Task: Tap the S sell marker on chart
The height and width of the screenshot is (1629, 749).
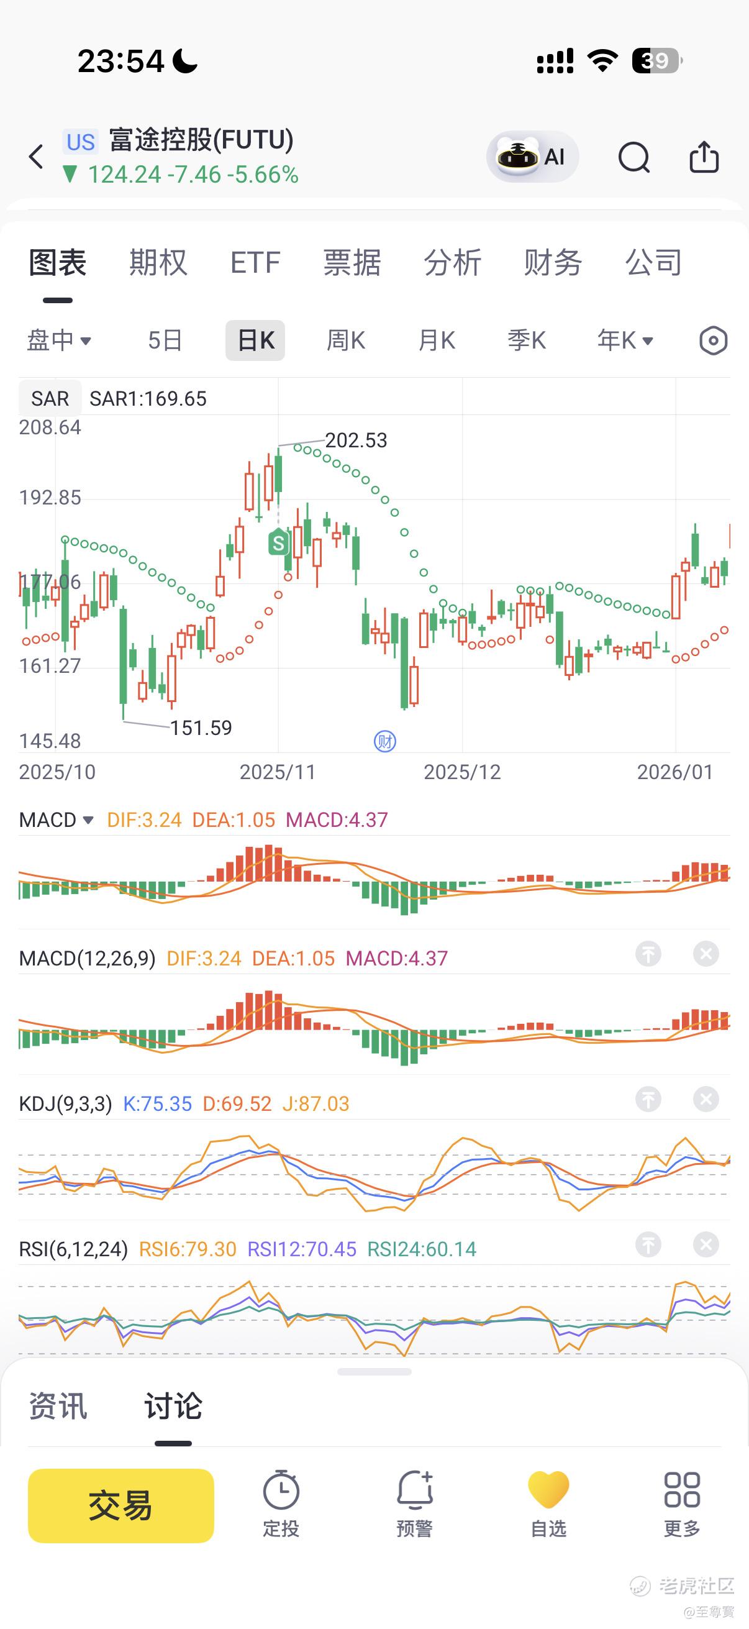Action: [278, 542]
